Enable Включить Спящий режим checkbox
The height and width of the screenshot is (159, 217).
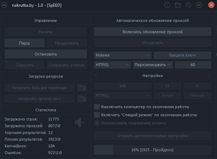(97, 115)
